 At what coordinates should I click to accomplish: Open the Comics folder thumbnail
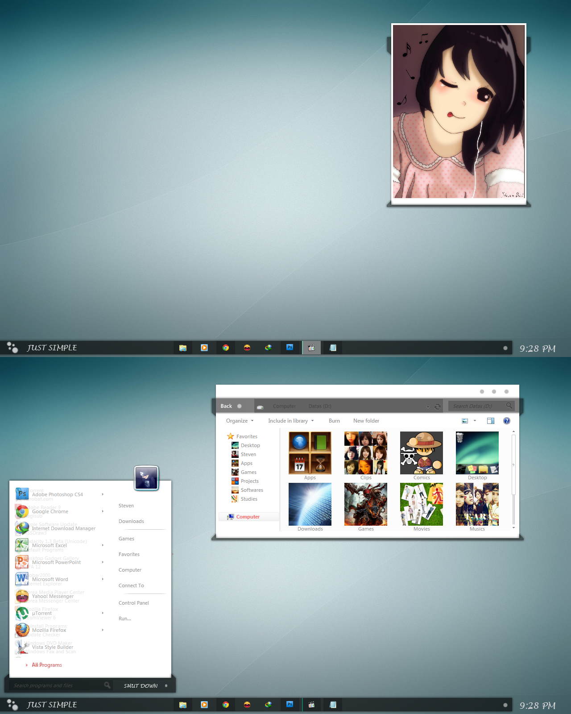pyautogui.click(x=422, y=456)
